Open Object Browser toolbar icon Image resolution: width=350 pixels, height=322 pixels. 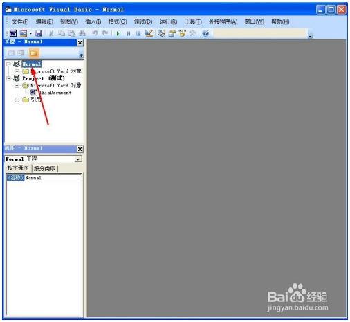[183, 33]
